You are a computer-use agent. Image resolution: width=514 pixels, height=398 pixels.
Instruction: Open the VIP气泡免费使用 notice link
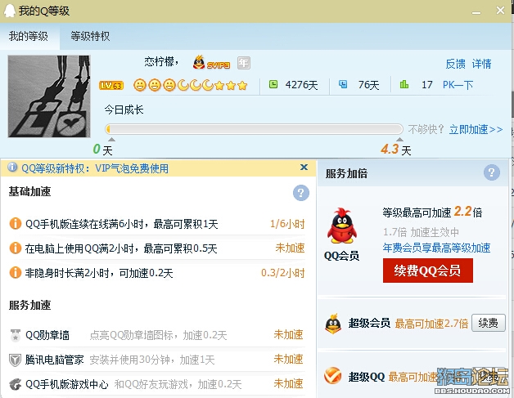(x=132, y=168)
